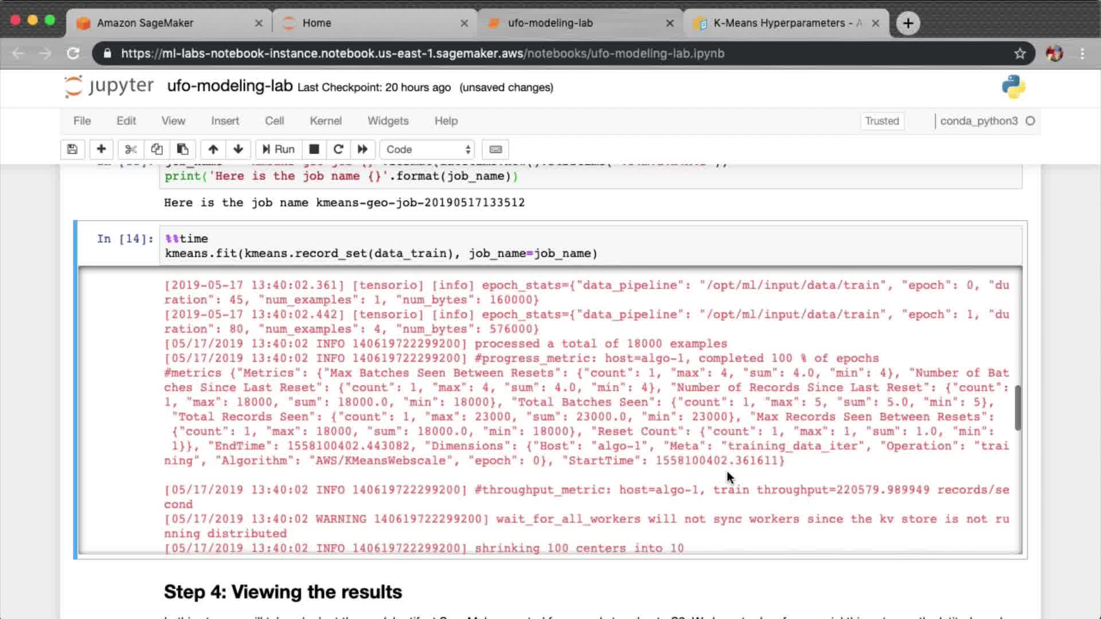The width and height of the screenshot is (1101, 619).
Task: Interrupt the kernel with stop icon
Action: 314,150
